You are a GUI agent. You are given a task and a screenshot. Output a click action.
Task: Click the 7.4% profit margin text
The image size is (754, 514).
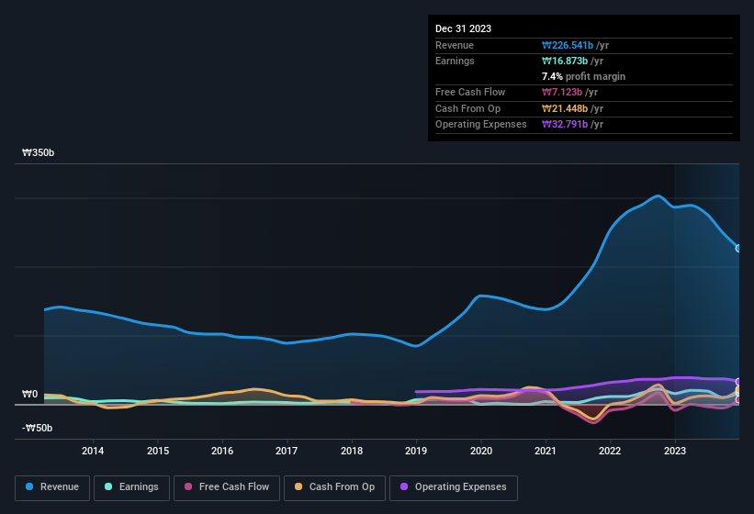584,76
